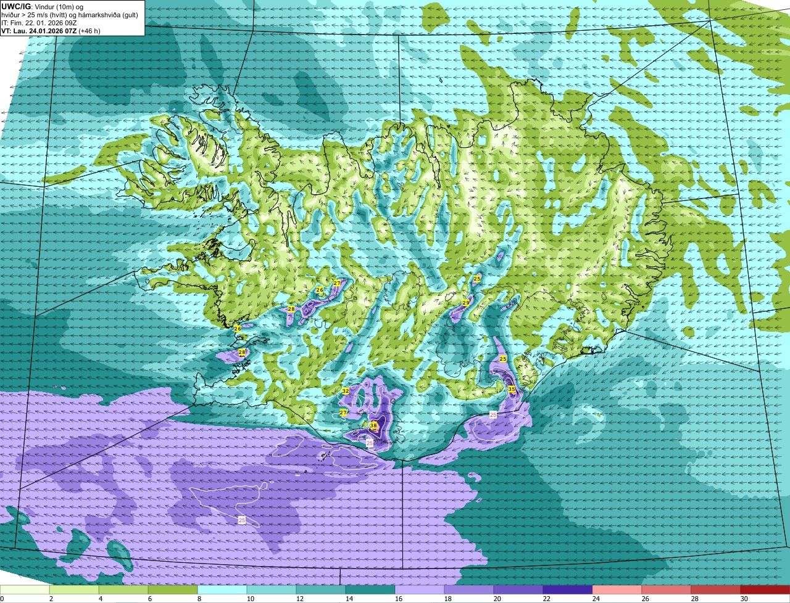Select the 4–6 m/s legend color swatch

pos(123,590)
